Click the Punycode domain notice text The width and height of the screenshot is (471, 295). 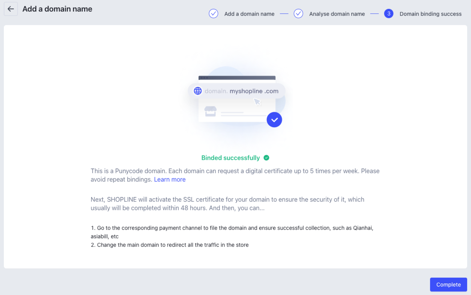click(235, 175)
